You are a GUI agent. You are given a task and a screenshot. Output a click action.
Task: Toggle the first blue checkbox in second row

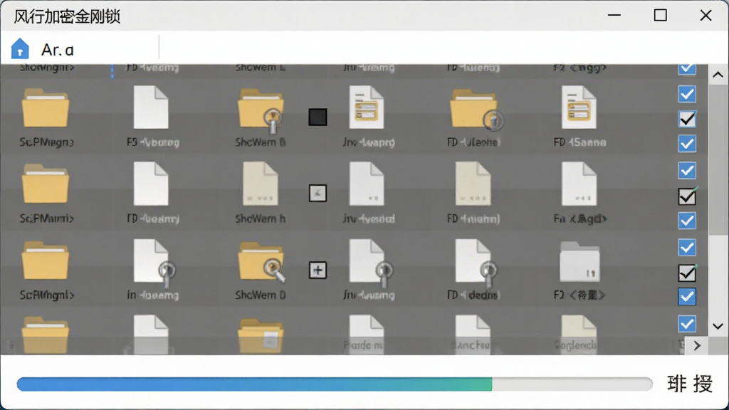point(687,95)
